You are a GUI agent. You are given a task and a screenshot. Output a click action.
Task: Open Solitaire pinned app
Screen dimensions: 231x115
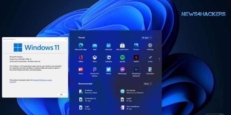click(x=108, y=57)
